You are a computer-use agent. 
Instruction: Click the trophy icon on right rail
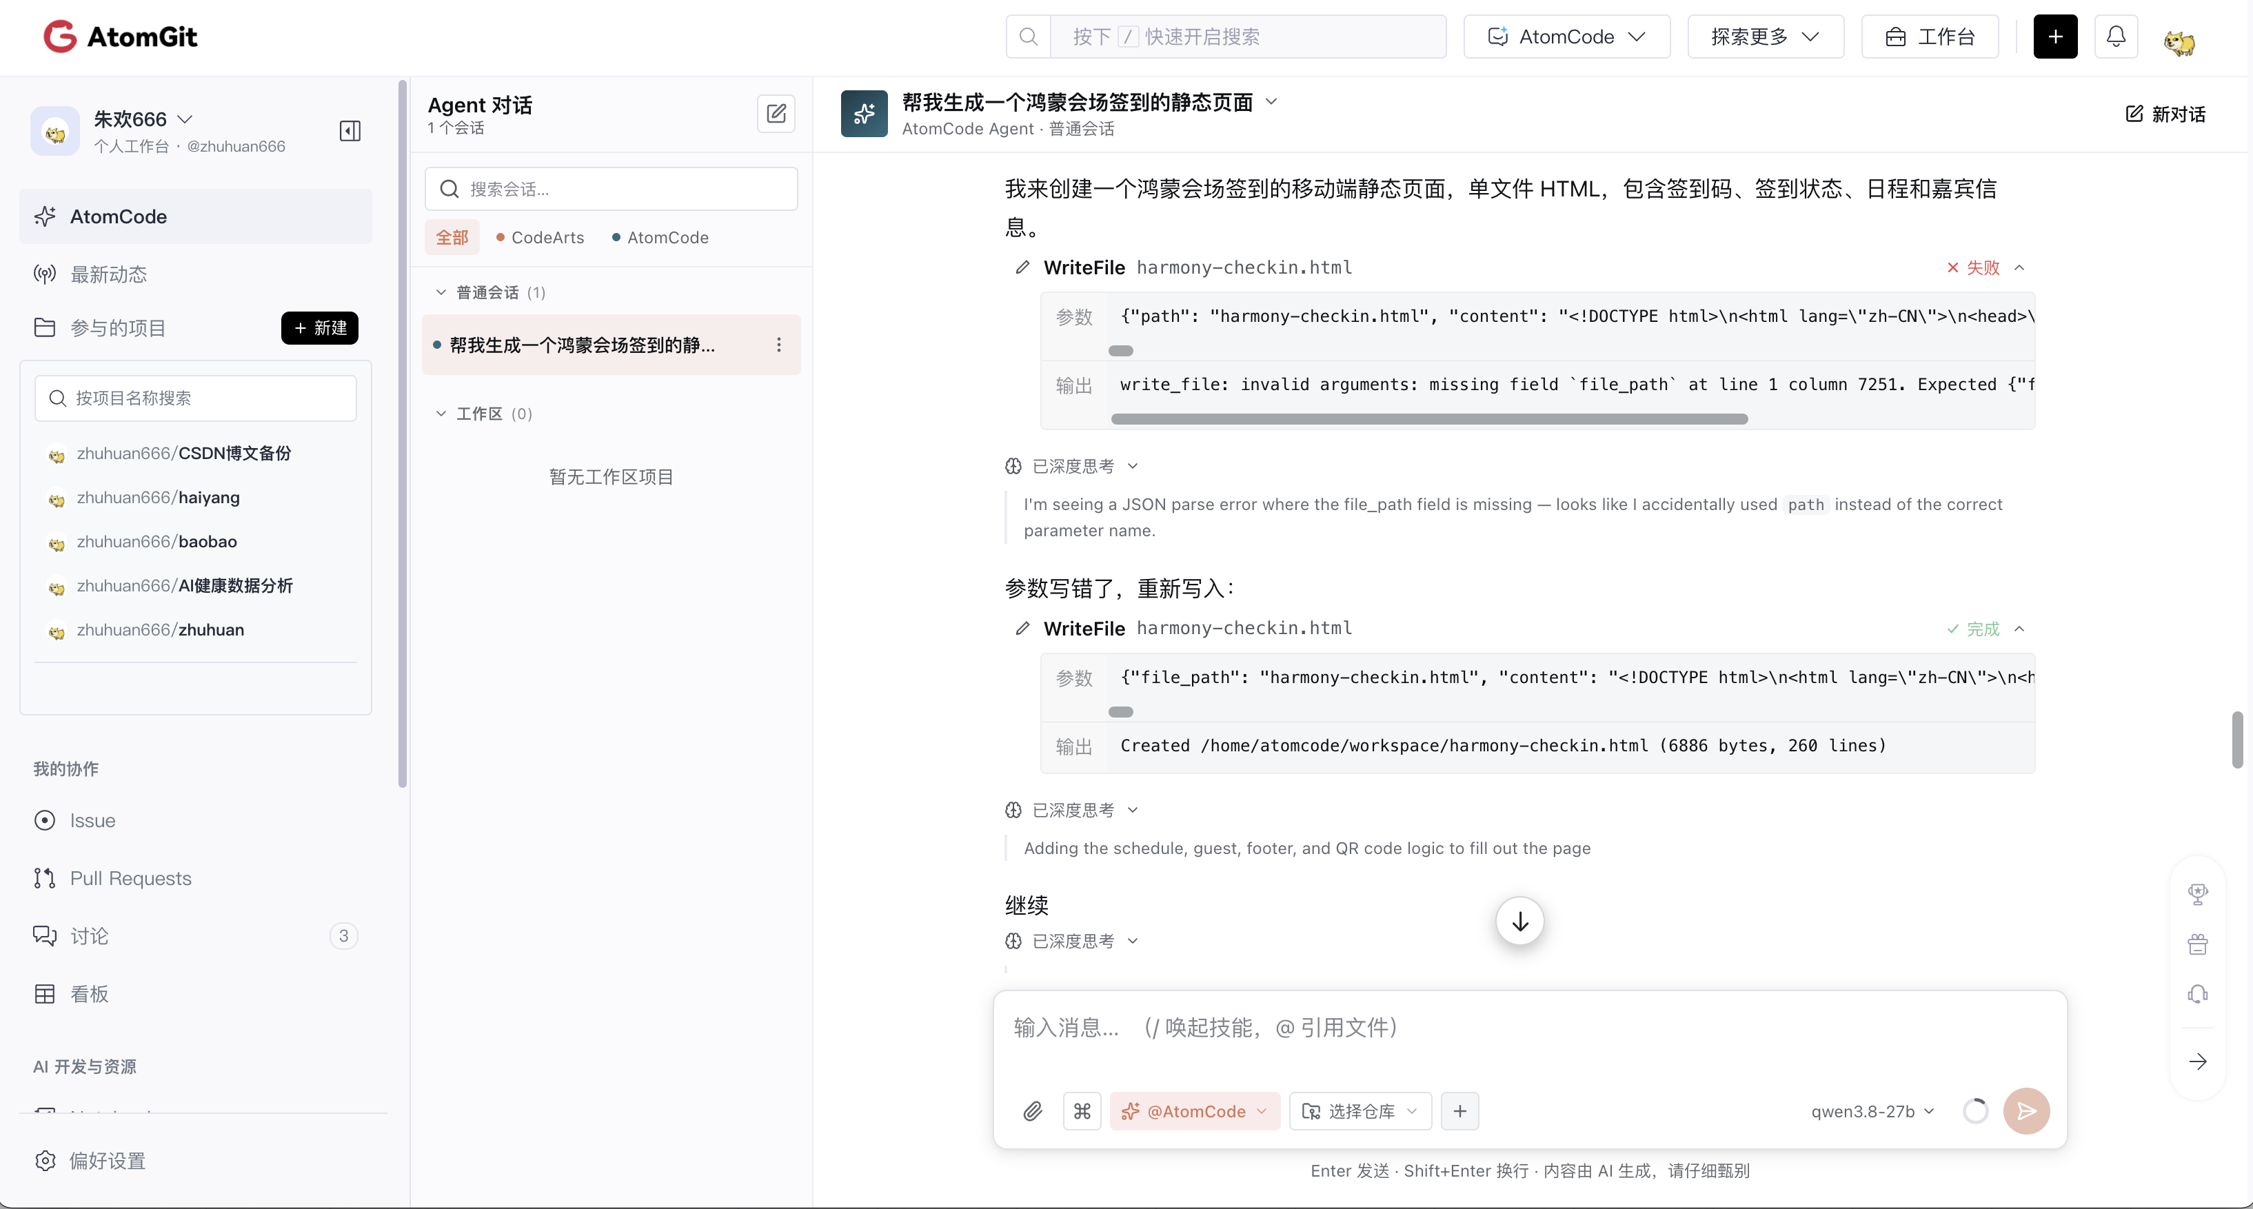coord(2197,893)
